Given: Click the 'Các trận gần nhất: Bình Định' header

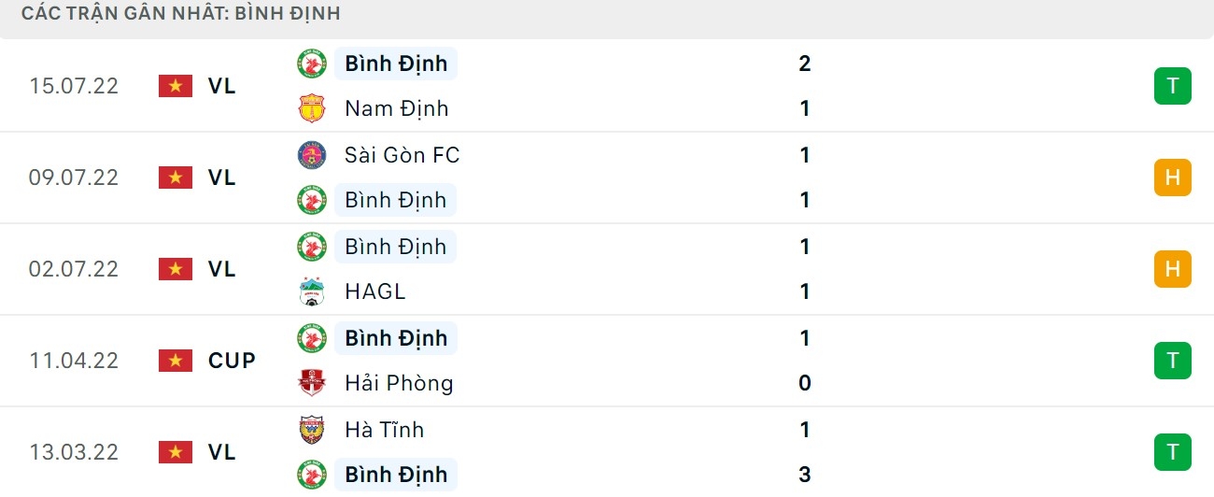Looking at the screenshot, I should point(180,14).
